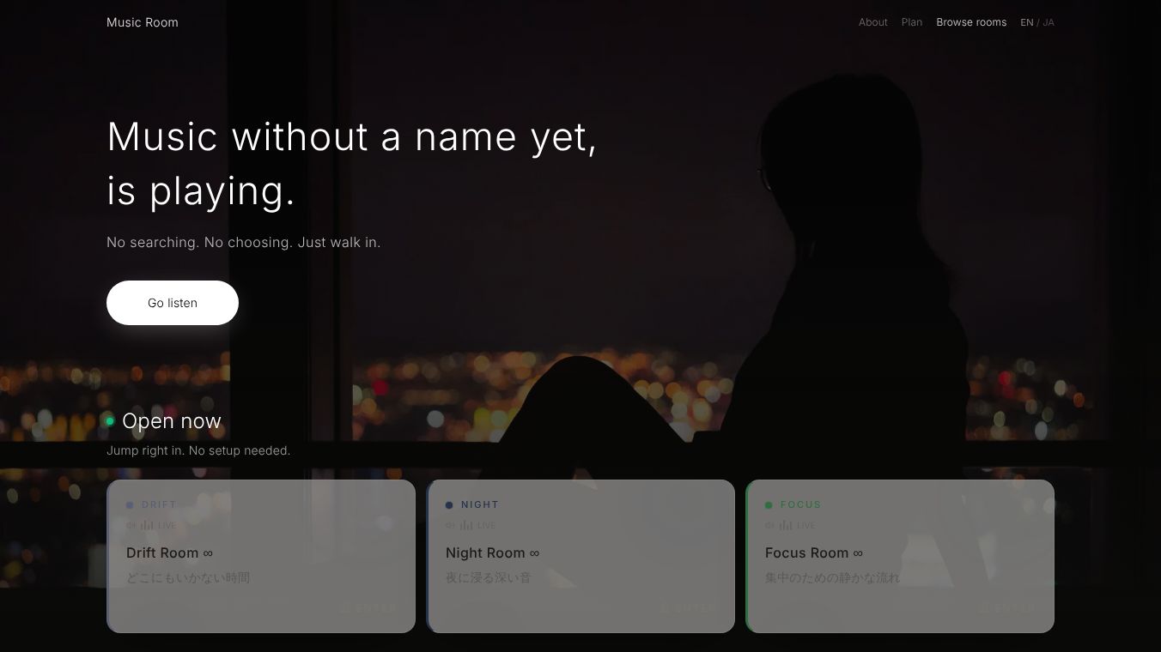The image size is (1161, 652).
Task: Click the FOCUS tag label
Action: coord(800,504)
